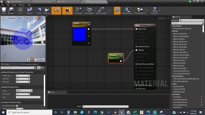205x115 pixels.
Task: Open the viewport options dropdown arrow
Action: 3,18
